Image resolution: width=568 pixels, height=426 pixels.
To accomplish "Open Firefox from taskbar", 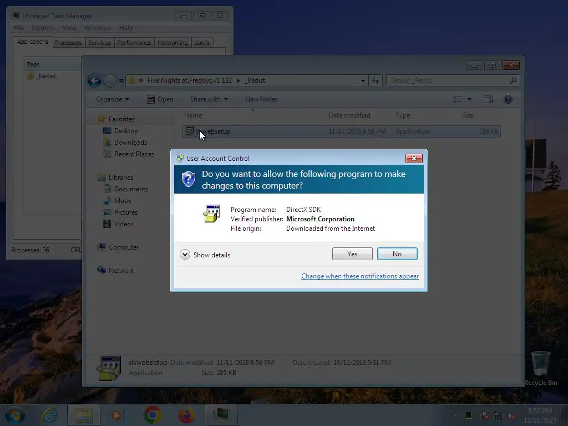I will [x=186, y=415].
